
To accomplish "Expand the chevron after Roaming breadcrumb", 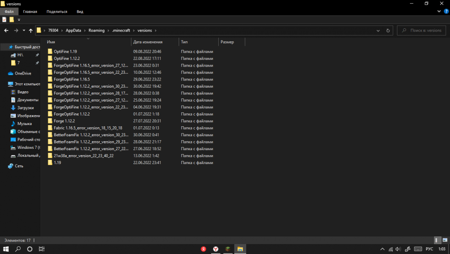I will pyautogui.click(x=108, y=31).
